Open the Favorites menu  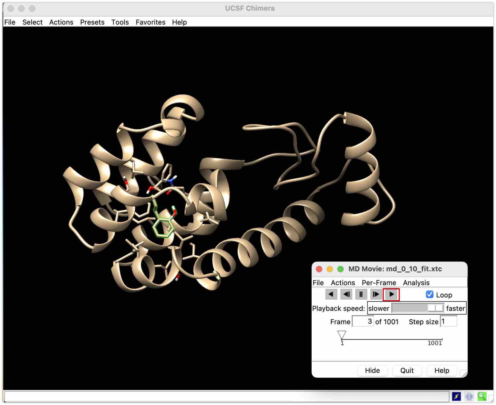click(150, 22)
